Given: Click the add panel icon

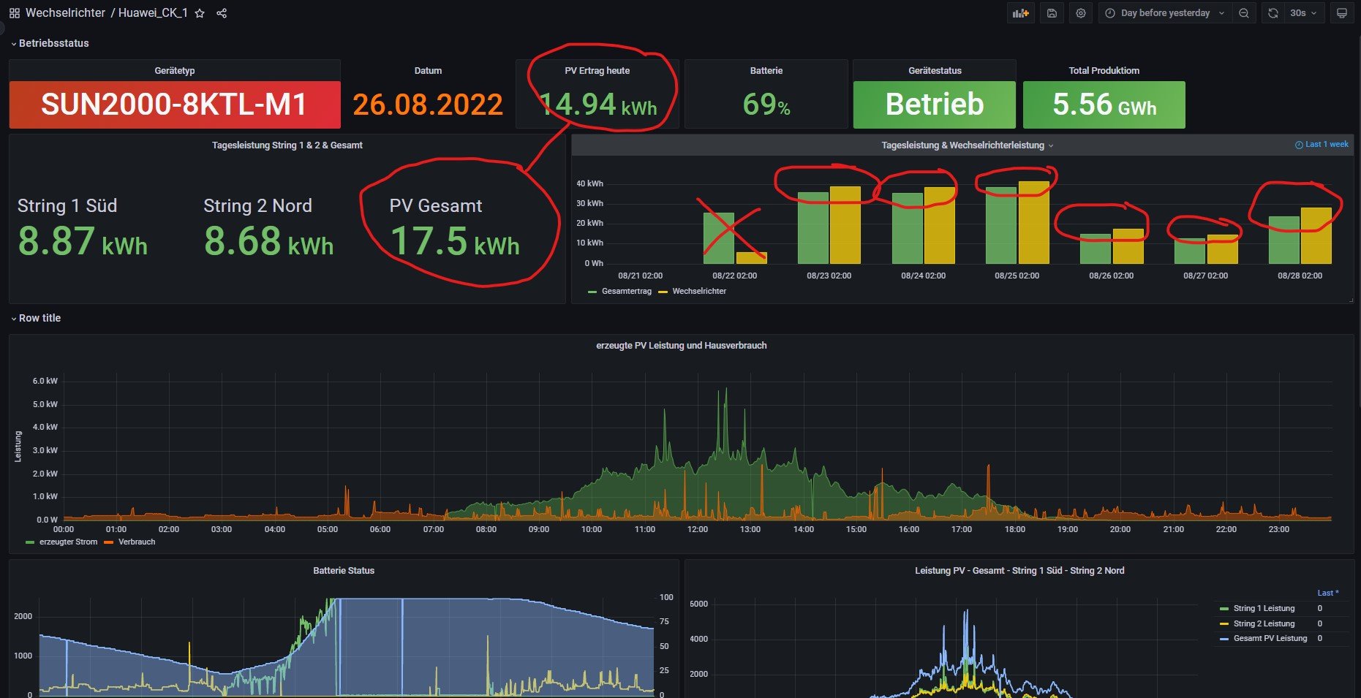Looking at the screenshot, I should point(1020,13).
